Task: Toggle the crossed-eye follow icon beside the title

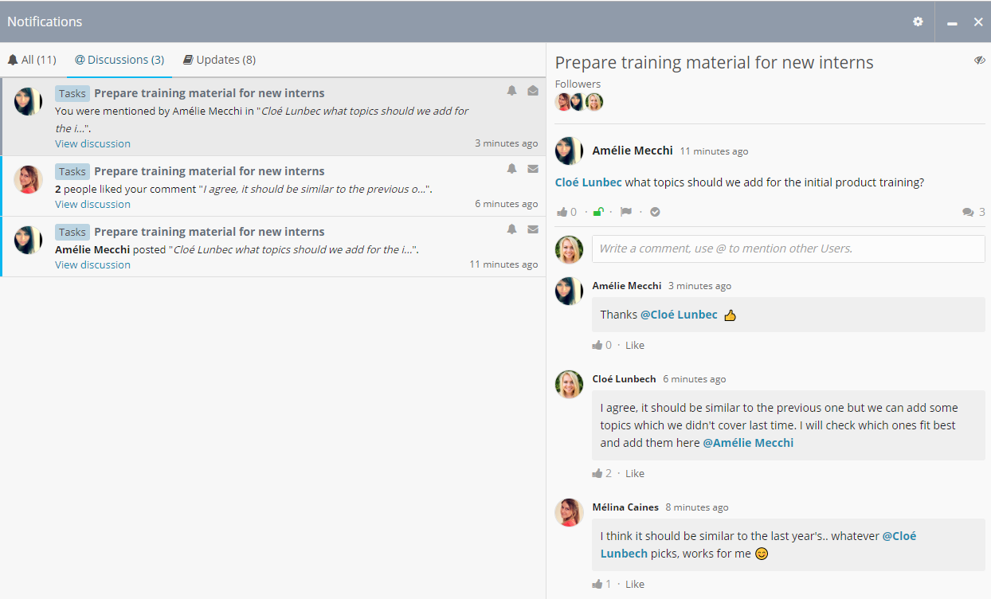Action: [979, 61]
